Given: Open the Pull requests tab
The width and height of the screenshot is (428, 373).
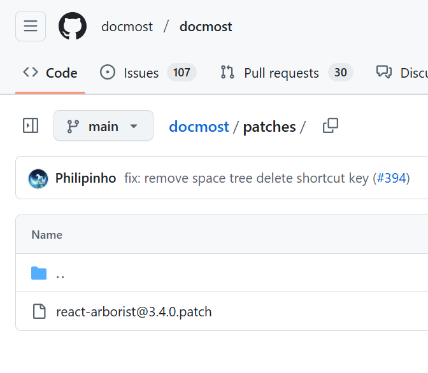Looking at the screenshot, I should (x=287, y=73).
